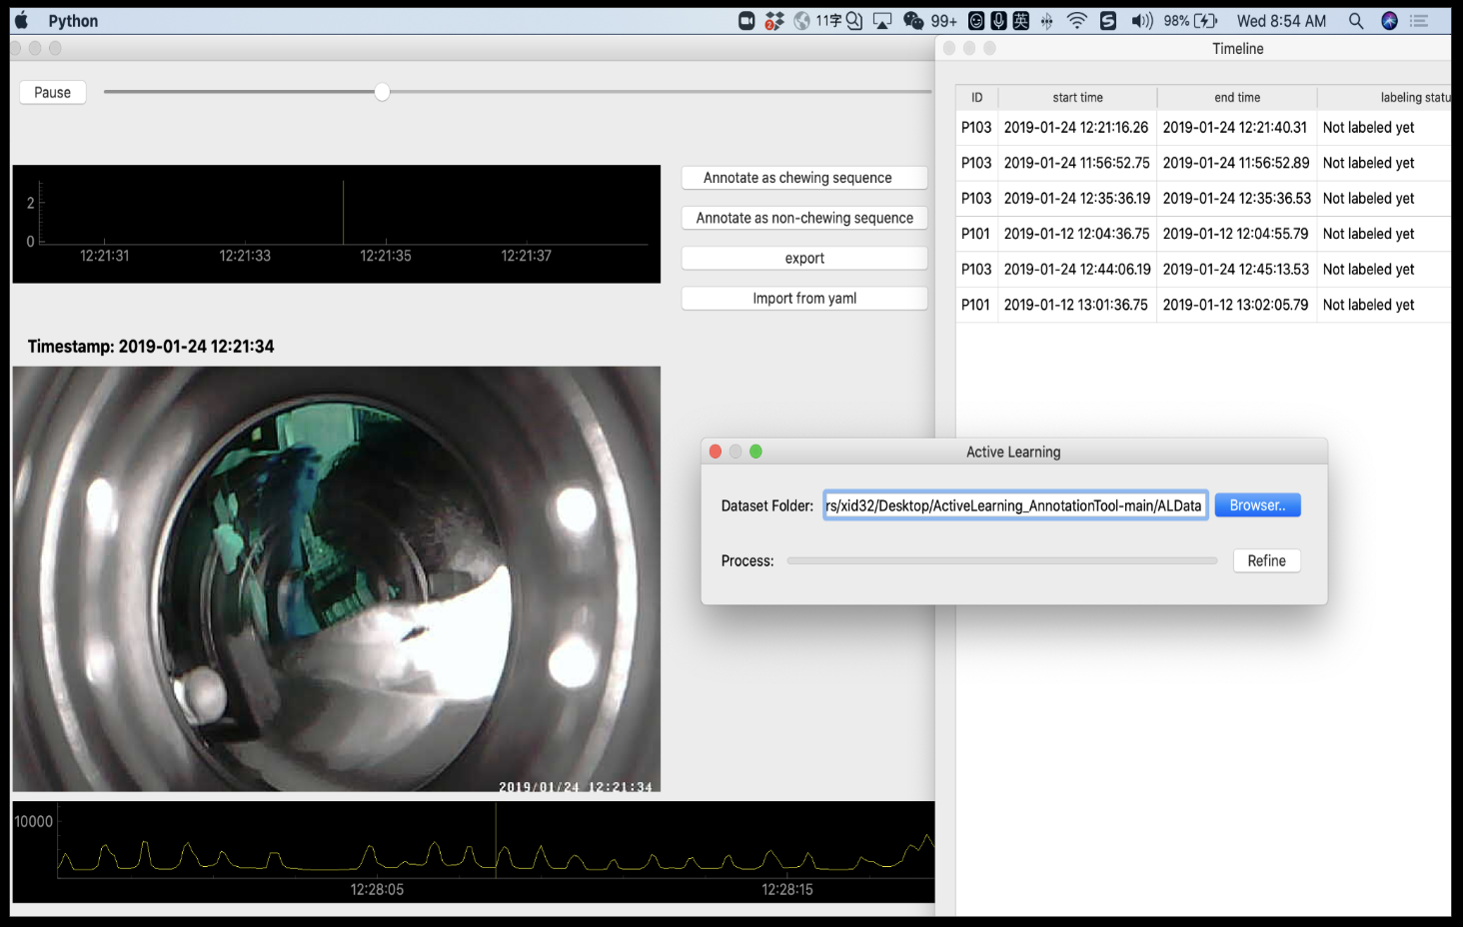Image resolution: width=1463 pixels, height=927 pixels.
Task: Click the Bluetooth status icon
Action: pos(1046,21)
